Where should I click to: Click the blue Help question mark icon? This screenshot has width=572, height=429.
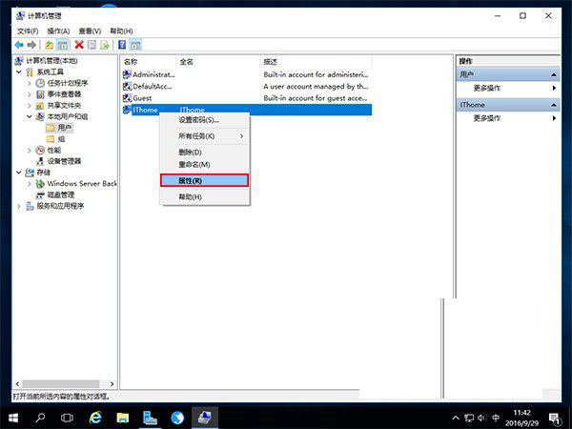point(122,45)
